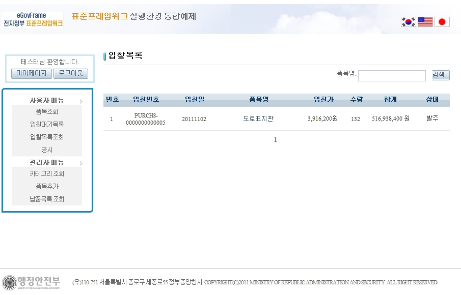Select 품목추가 in the admin menu

coord(47,187)
